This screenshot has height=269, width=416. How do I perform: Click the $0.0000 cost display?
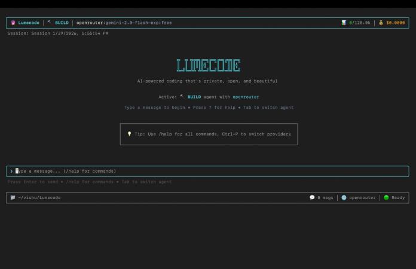tap(396, 23)
